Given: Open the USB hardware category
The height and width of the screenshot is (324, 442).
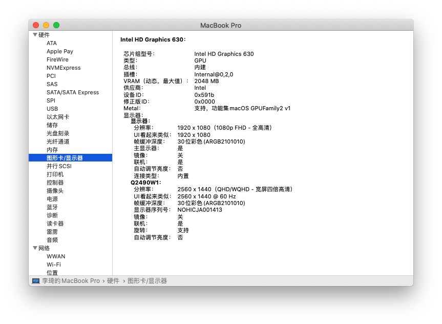Looking at the screenshot, I should pos(52,109).
